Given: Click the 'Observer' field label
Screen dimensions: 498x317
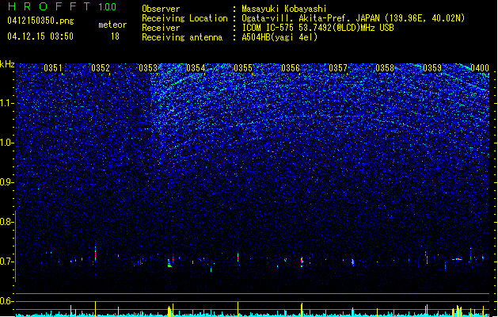Looking at the screenshot, I should pyautogui.click(x=161, y=9).
